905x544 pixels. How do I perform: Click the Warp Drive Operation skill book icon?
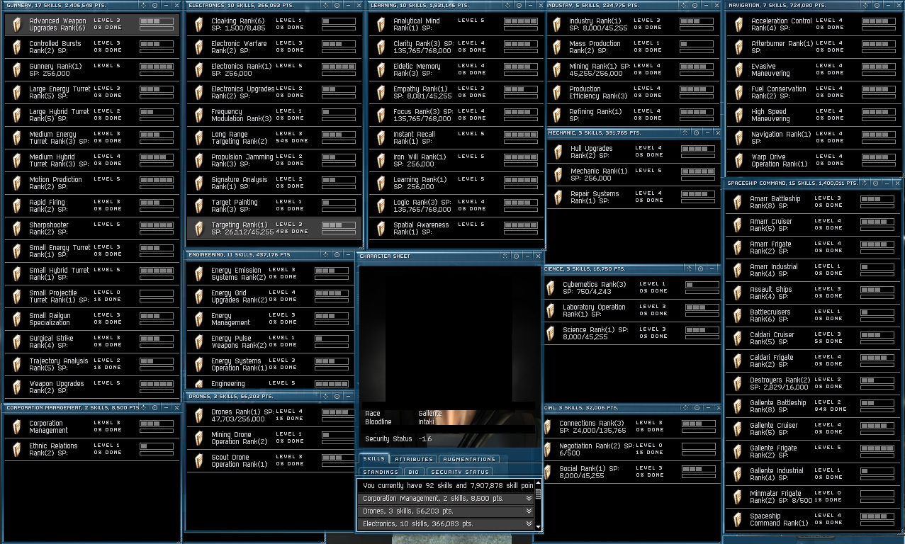point(738,161)
